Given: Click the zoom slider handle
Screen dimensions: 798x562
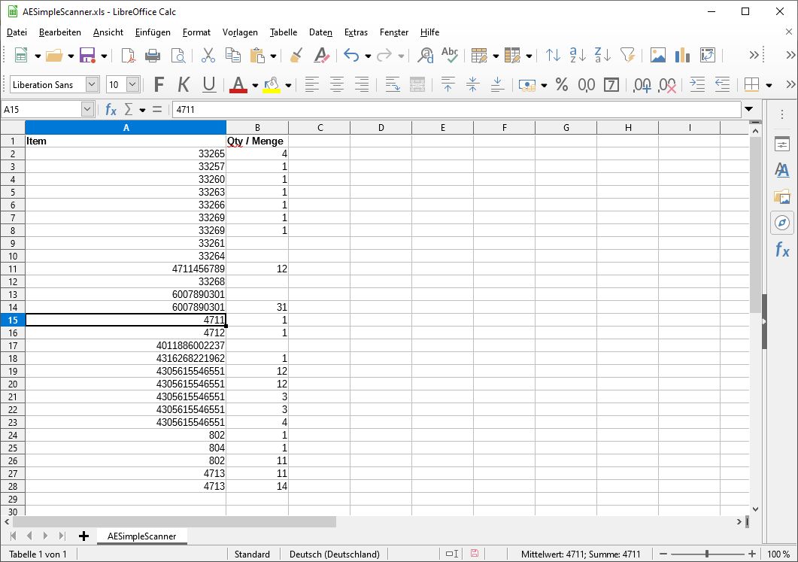Looking at the screenshot, I should click(707, 554).
